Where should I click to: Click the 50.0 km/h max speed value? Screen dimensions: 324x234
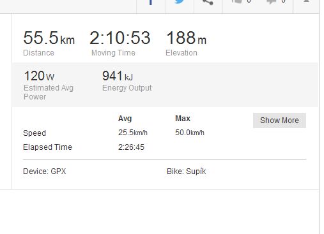pos(190,133)
